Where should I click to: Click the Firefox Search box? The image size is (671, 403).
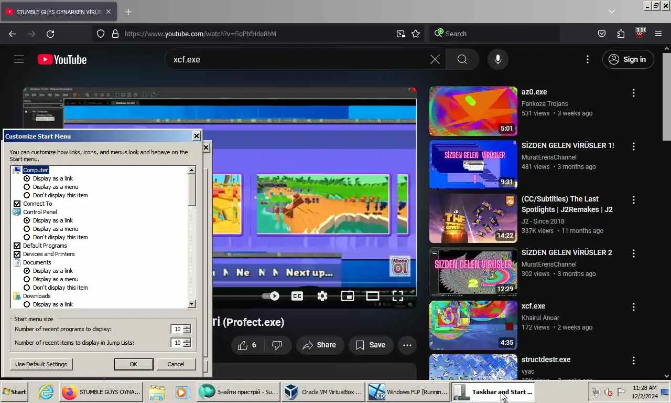pyautogui.click(x=494, y=34)
